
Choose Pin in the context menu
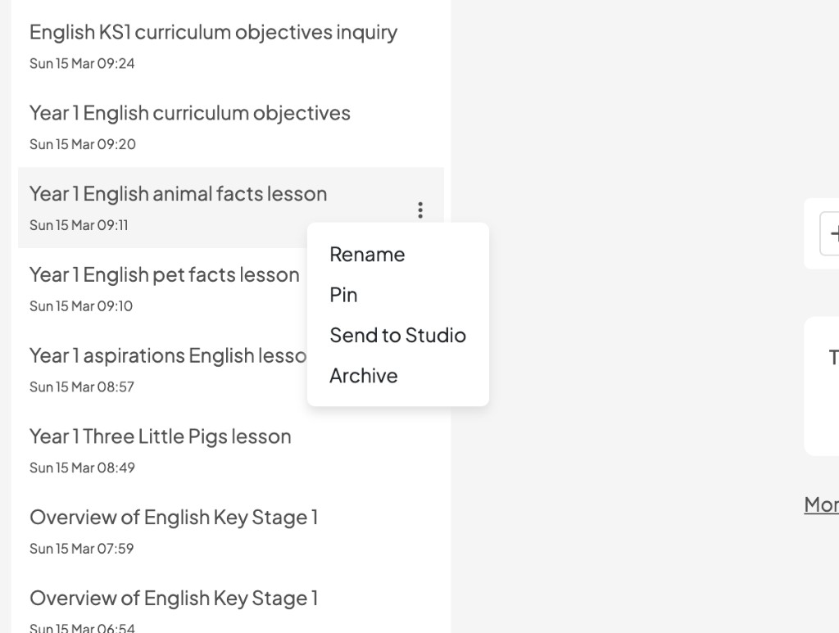pyautogui.click(x=343, y=295)
